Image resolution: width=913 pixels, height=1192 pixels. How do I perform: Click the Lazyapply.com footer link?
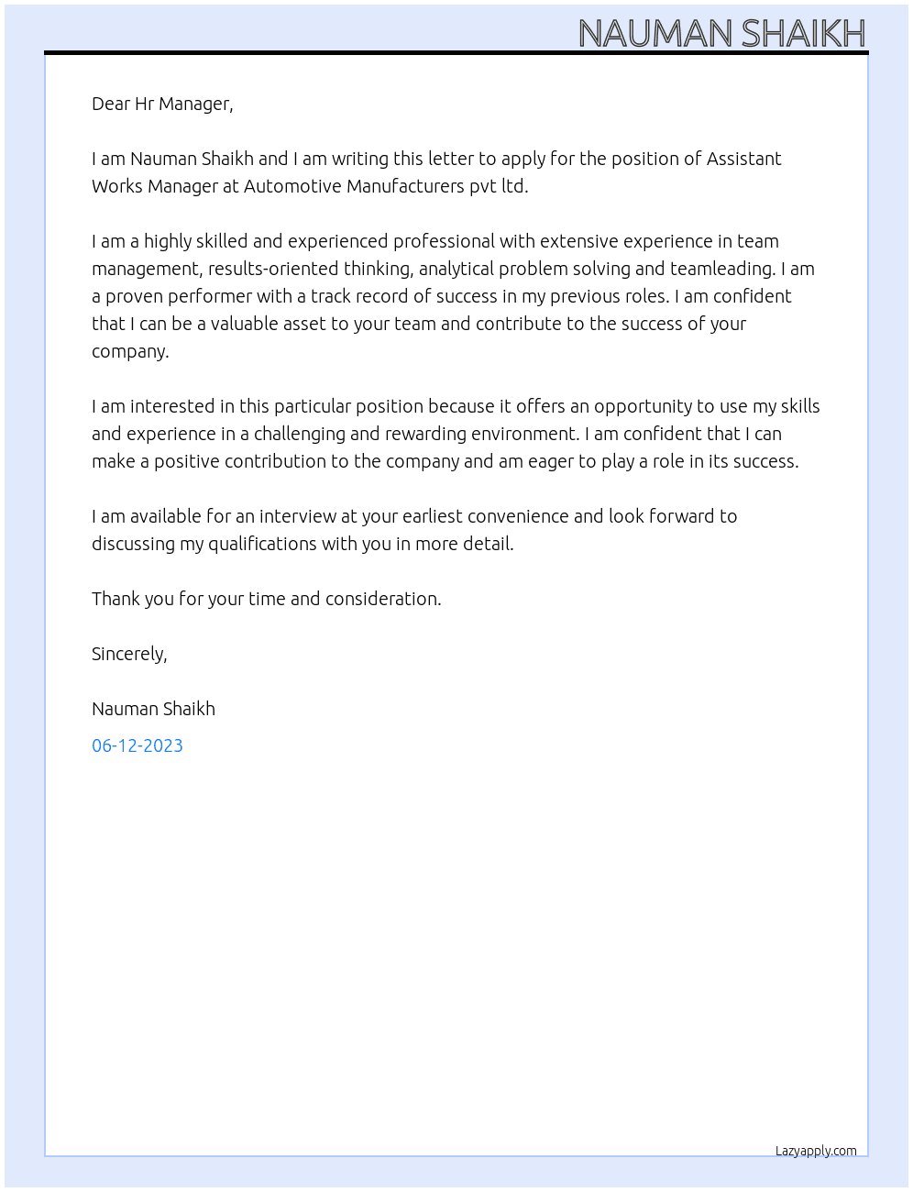click(x=816, y=1151)
